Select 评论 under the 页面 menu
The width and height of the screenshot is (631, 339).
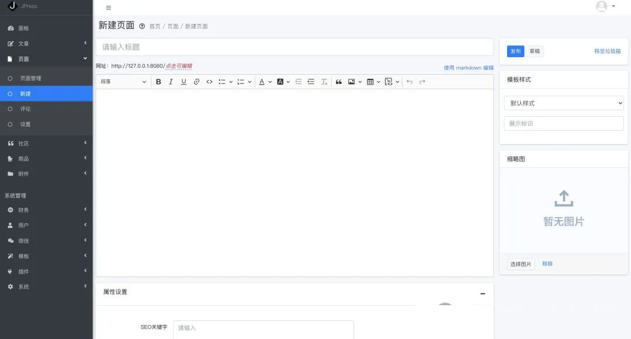pyautogui.click(x=25, y=109)
